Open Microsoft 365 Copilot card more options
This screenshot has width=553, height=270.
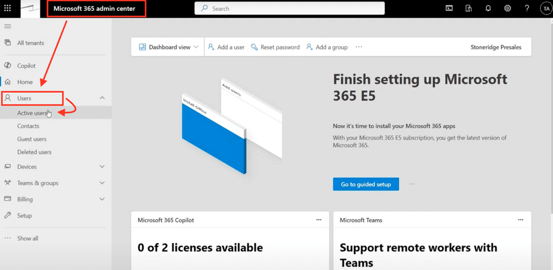[319, 220]
